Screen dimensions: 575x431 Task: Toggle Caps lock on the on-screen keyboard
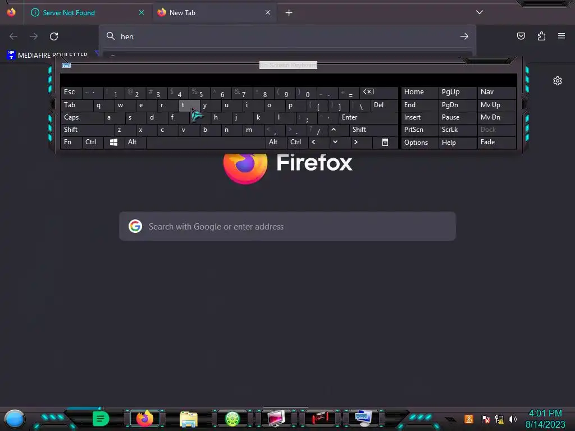[82, 118]
